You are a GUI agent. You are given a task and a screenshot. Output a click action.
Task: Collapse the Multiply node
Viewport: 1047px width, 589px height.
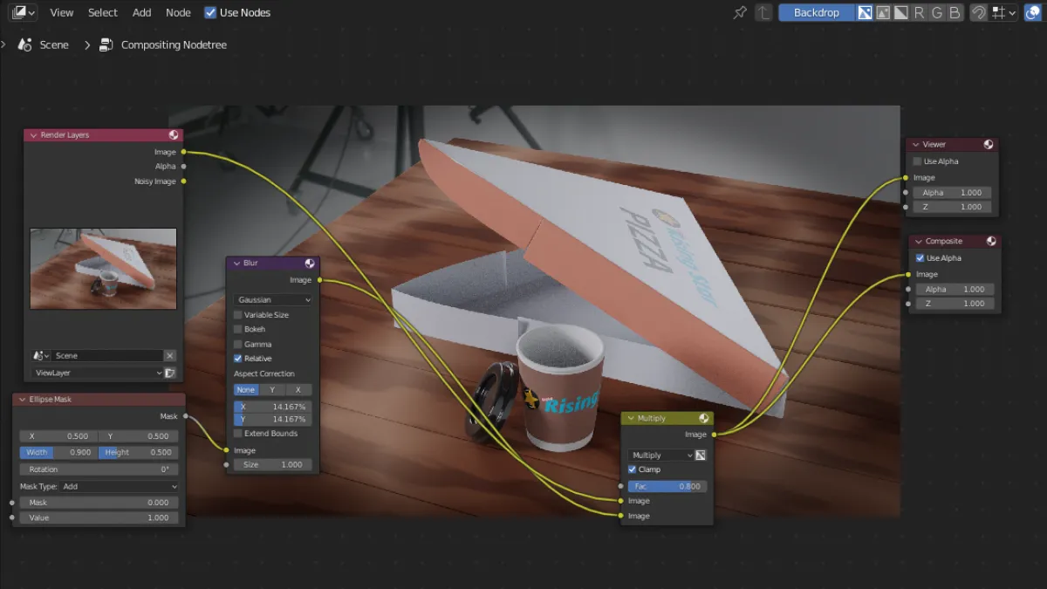tap(632, 419)
